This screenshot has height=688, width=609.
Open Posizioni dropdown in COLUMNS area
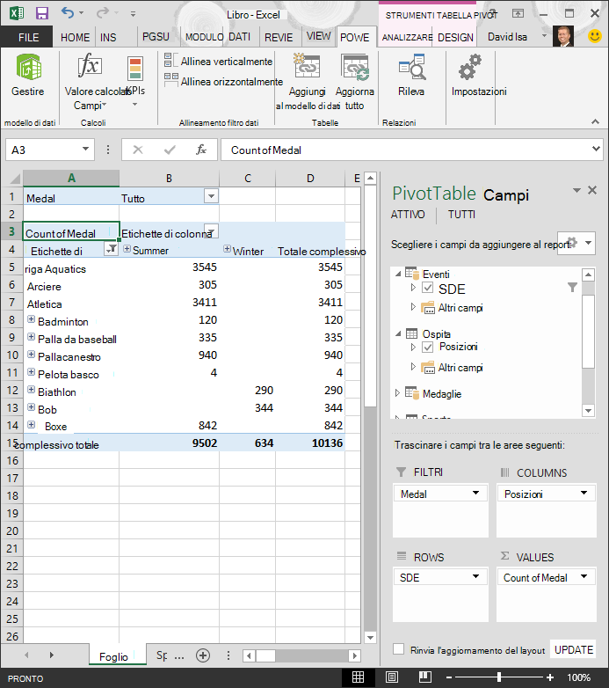(x=584, y=494)
